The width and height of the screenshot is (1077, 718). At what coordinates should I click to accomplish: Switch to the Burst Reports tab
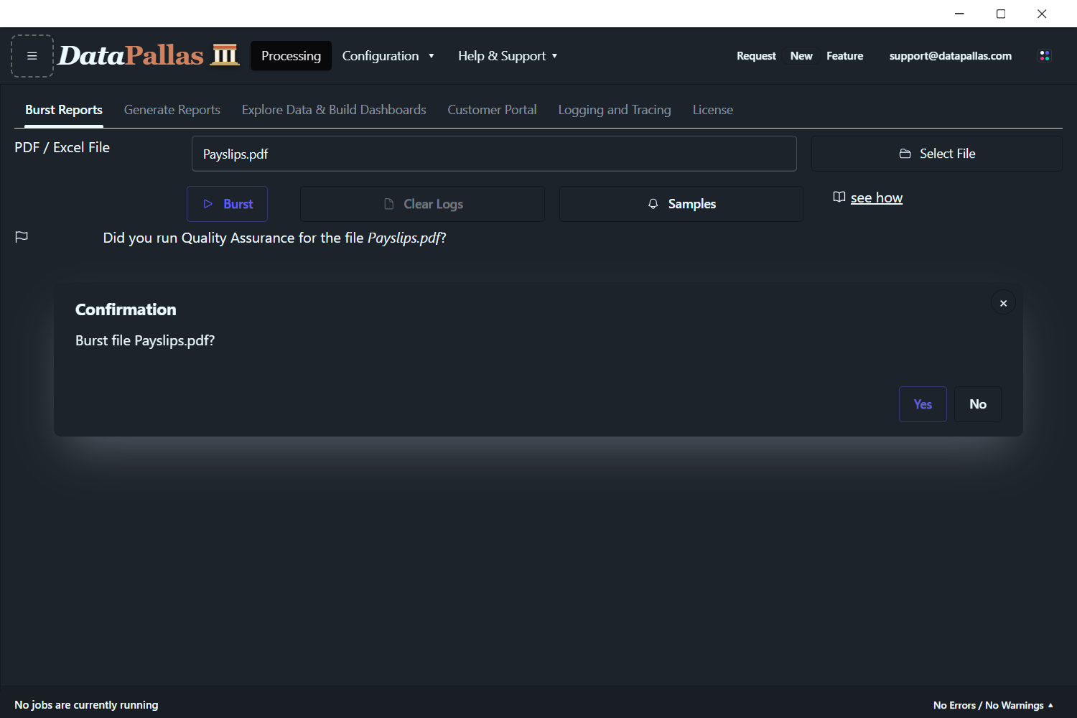[x=64, y=110]
